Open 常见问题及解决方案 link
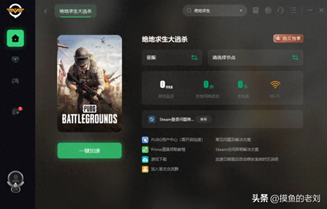The height and width of the screenshot is (209, 327). pos(233,139)
